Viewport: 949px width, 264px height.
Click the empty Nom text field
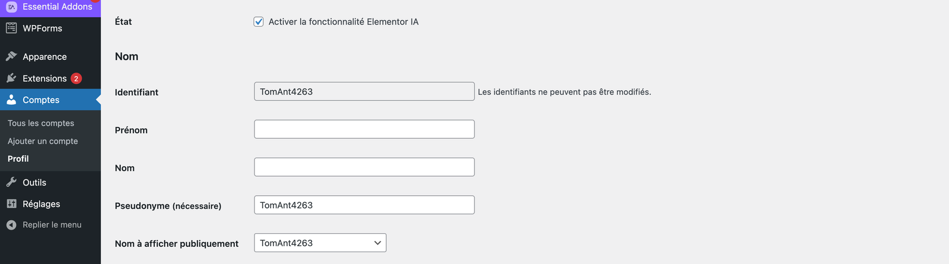(364, 167)
